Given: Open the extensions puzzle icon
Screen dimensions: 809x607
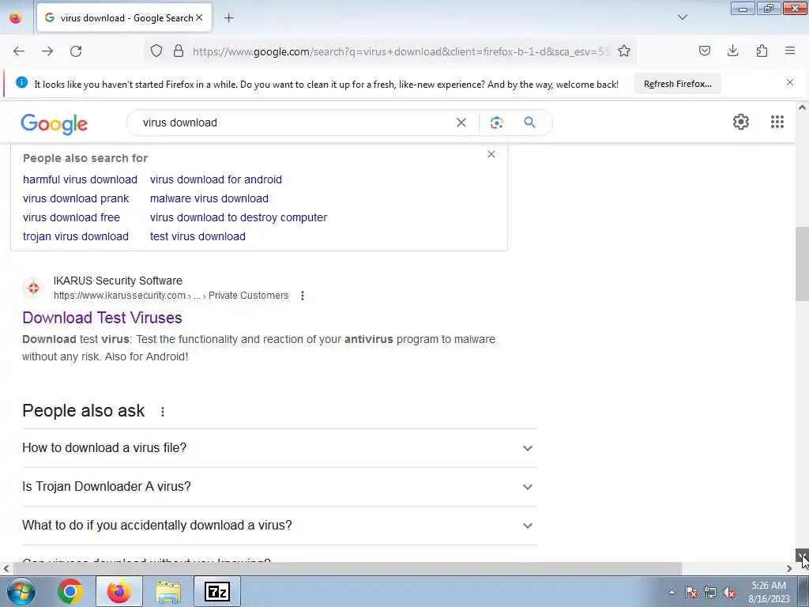Looking at the screenshot, I should 762,51.
